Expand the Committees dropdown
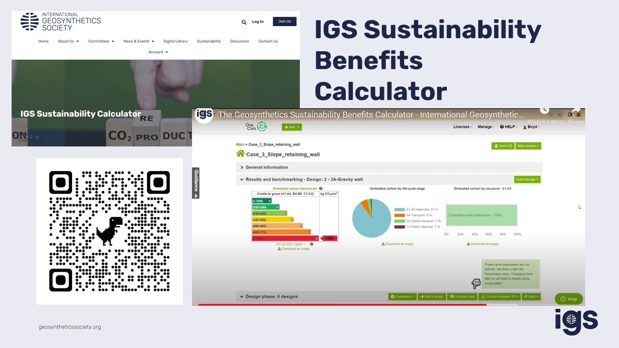 coord(101,41)
